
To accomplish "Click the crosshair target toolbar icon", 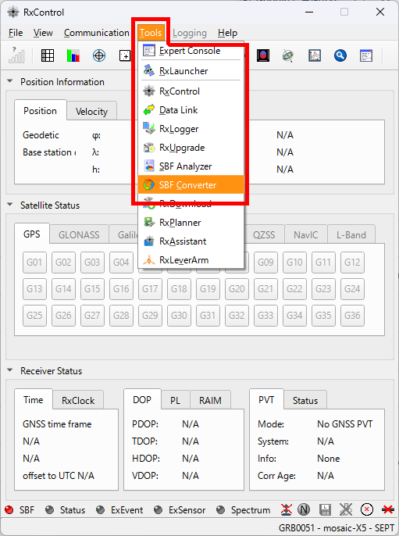I will (x=99, y=55).
